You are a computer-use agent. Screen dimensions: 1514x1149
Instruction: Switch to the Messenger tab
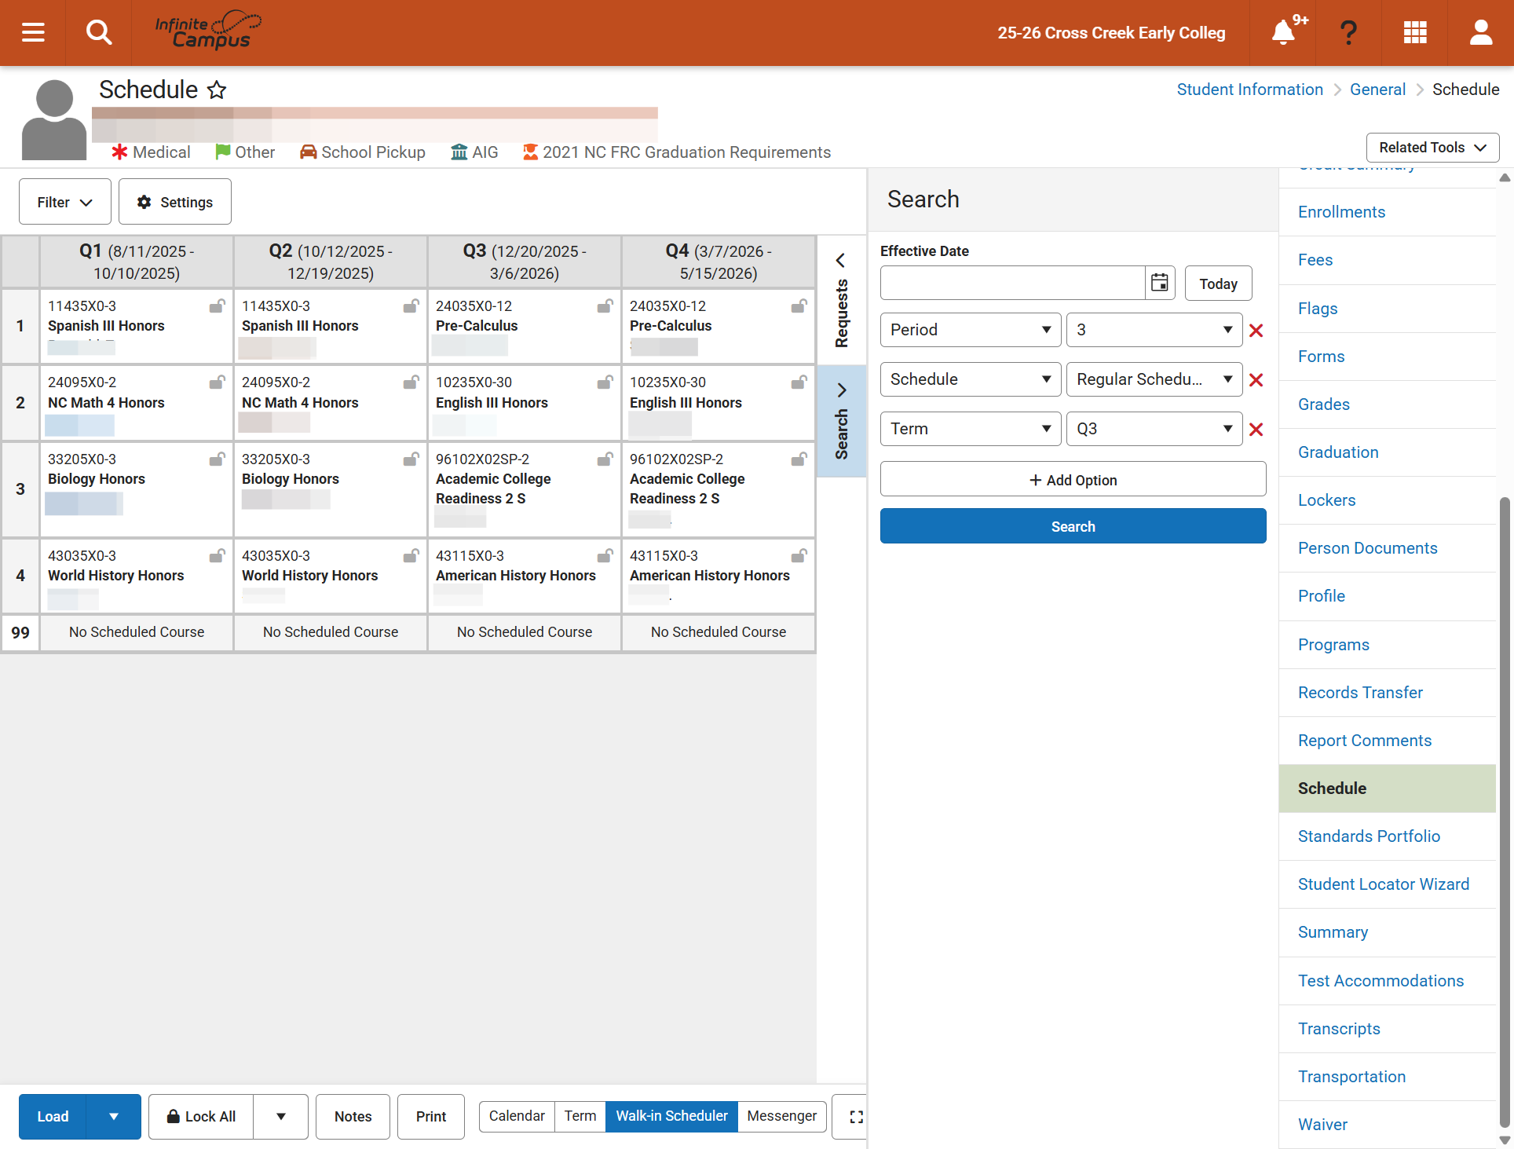click(x=782, y=1116)
